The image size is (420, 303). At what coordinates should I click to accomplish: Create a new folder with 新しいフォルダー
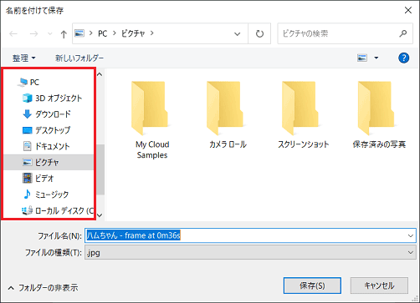79,58
